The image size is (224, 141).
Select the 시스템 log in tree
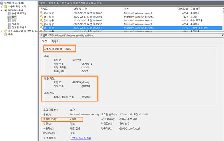(x=15, y=24)
